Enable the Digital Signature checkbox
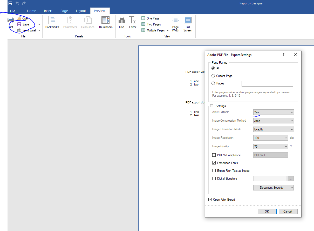314x231 pixels. pyautogui.click(x=214, y=179)
